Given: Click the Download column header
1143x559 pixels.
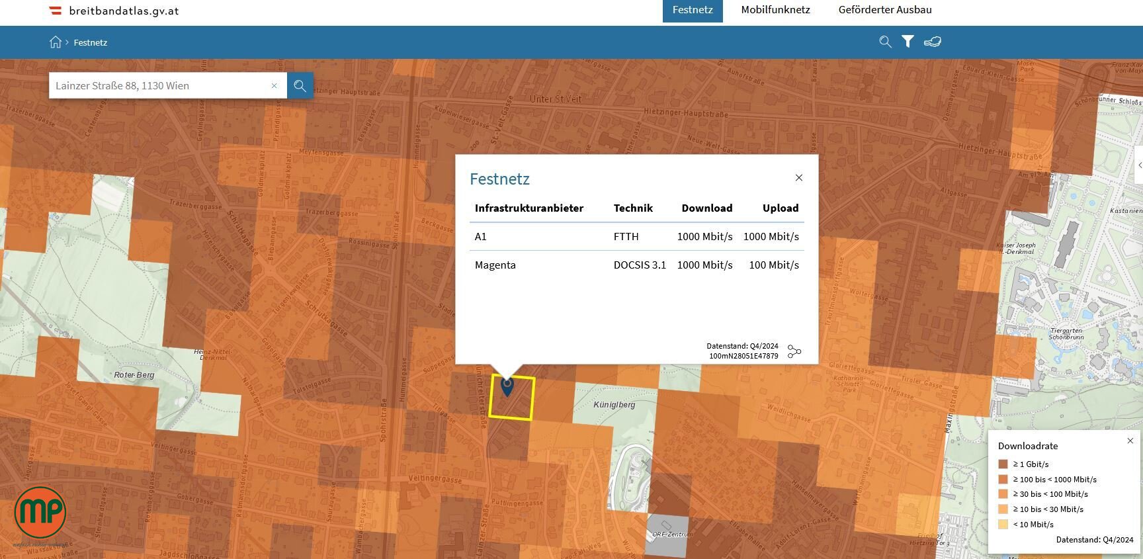Looking at the screenshot, I should coord(707,208).
